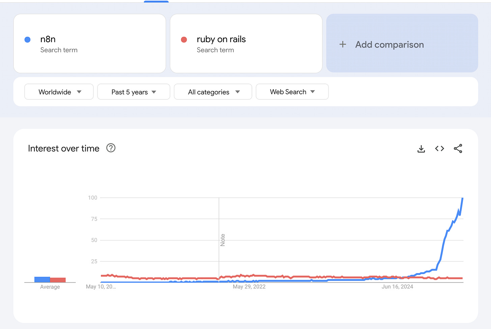Screen dimensions: 491x329
Task: Open the Worldwide region dropdown
Action: point(59,92)
